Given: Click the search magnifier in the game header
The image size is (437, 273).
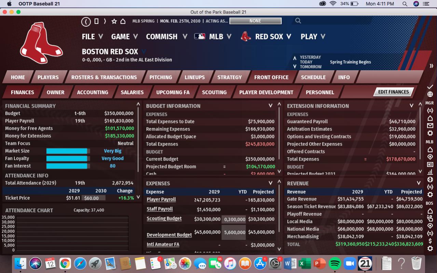Looking at the screenshot, I should [298, 21].
